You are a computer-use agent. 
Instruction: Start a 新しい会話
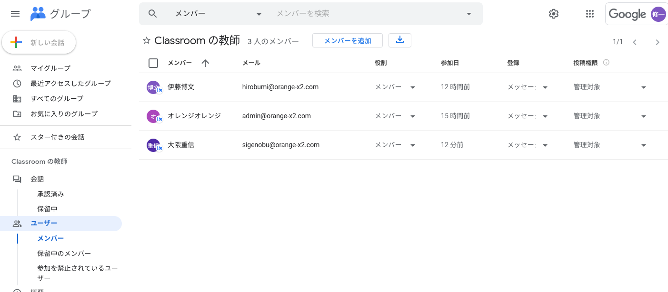(39, 43)
